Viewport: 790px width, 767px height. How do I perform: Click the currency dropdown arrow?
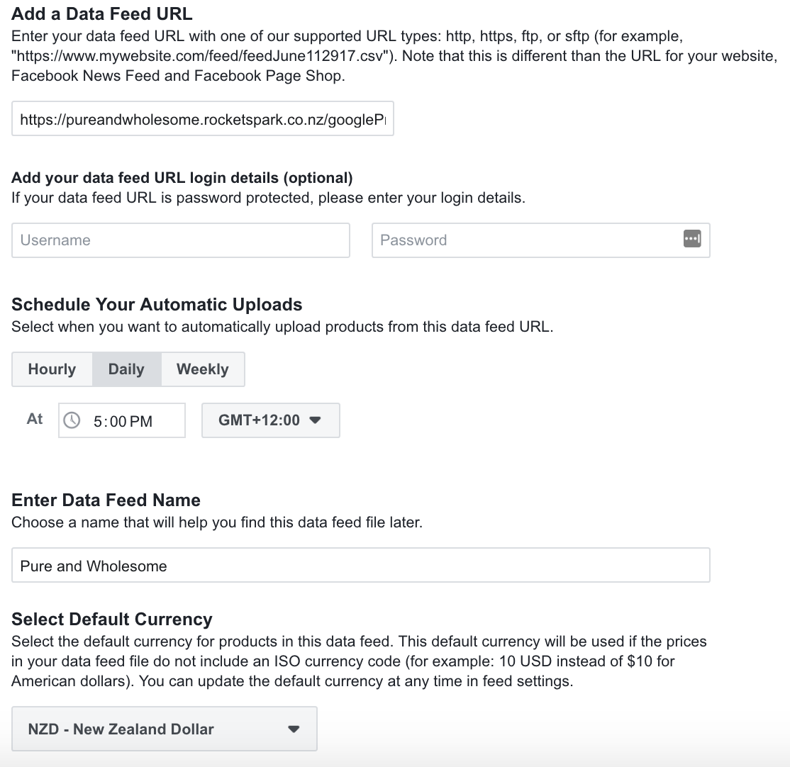pyautogui.click(x=294, y=729)
